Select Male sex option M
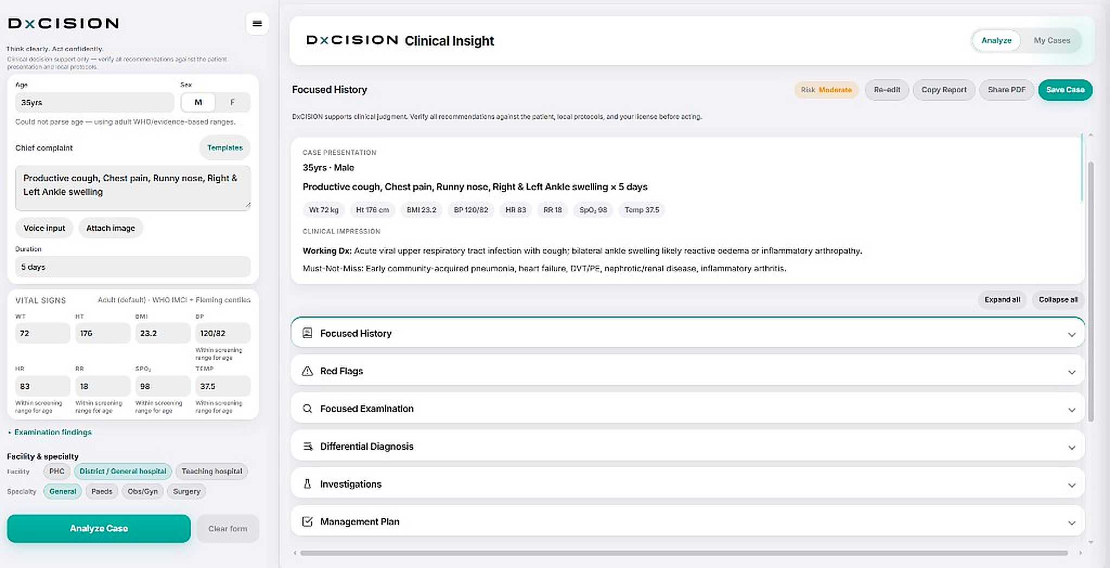The width and height of the screenshot is (1110, 568). click(198, 102)
